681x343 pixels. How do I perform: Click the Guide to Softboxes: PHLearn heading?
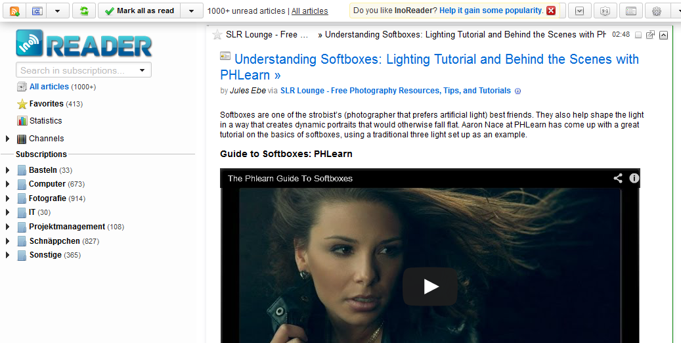pyautogui.click(x=286, y=154)
